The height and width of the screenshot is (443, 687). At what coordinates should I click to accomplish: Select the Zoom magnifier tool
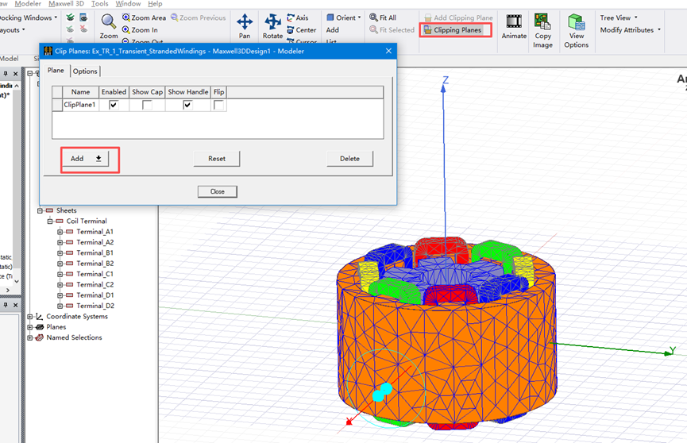(108, 26)
